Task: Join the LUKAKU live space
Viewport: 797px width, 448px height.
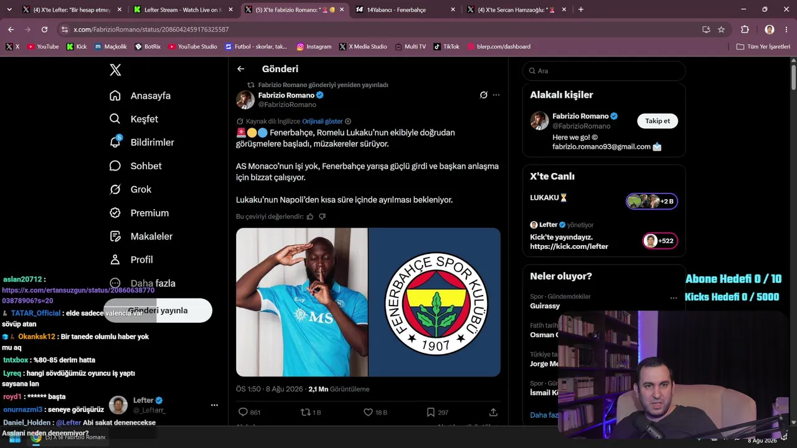Action: [x=604, y=200]
